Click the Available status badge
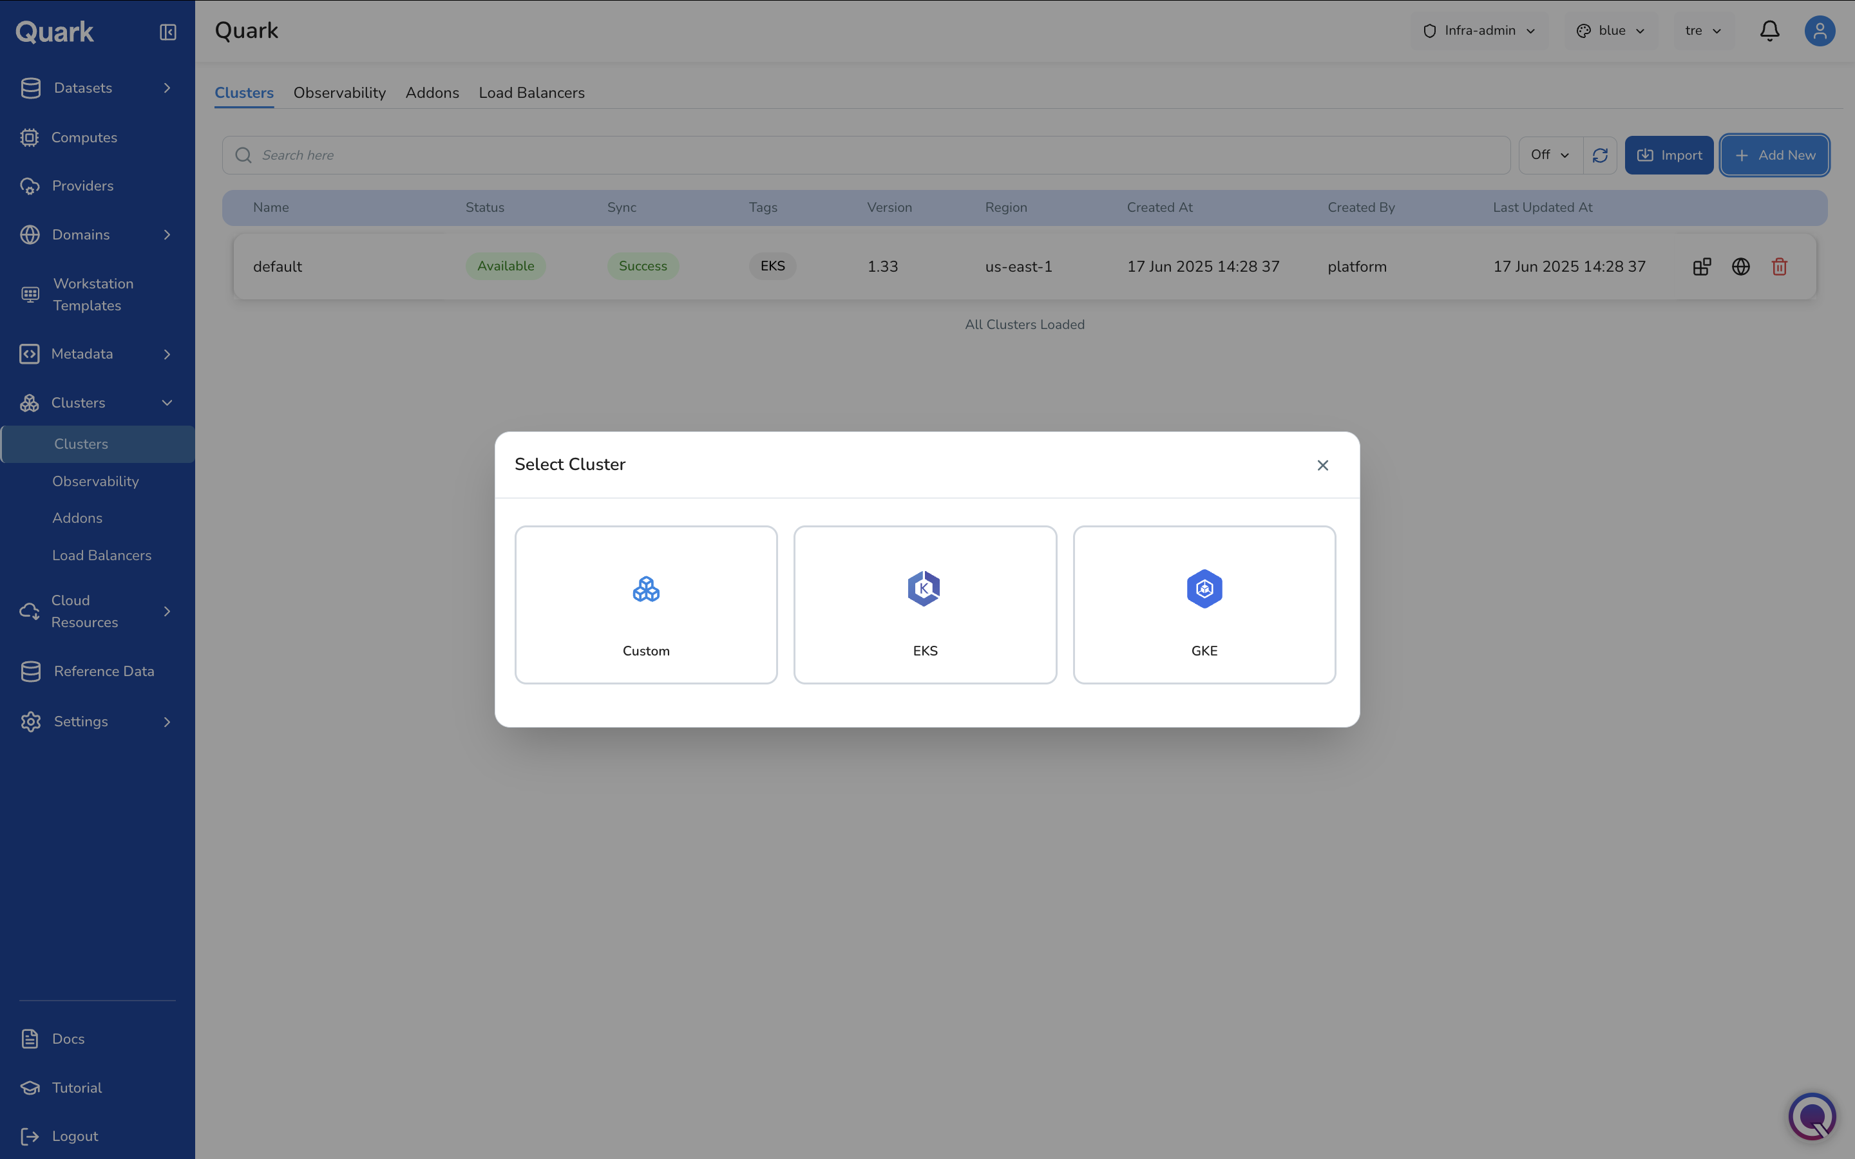The image size is (1855, 1159). coord(506,266)
